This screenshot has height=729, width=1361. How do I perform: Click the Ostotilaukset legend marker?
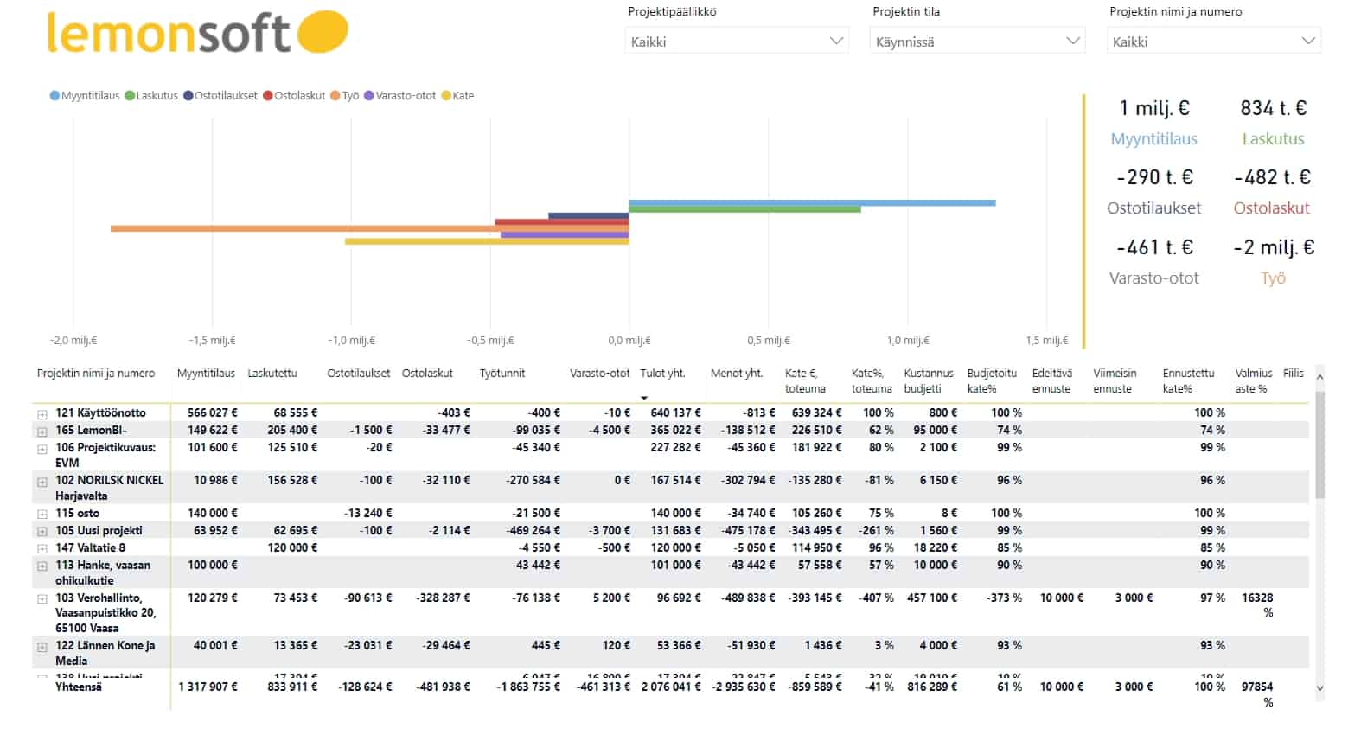point(188,96)
